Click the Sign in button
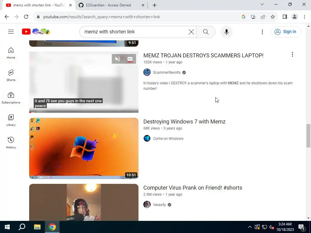Viewport: 311px width, 233px height. pos(285,32)
